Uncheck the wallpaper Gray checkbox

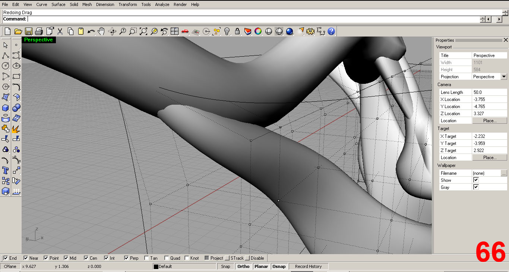coord(476,187)
